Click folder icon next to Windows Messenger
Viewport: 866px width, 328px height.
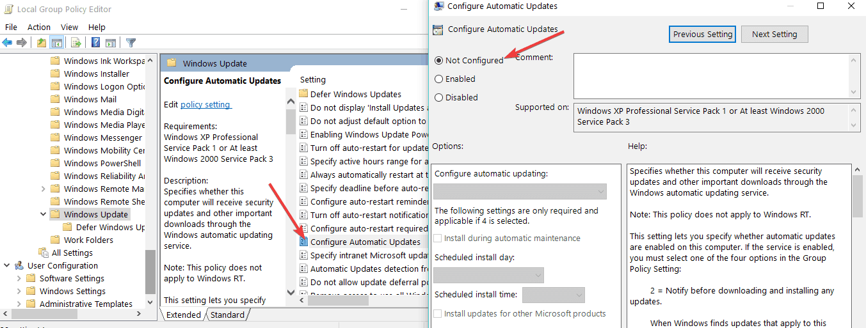click(x=55, y=137)
